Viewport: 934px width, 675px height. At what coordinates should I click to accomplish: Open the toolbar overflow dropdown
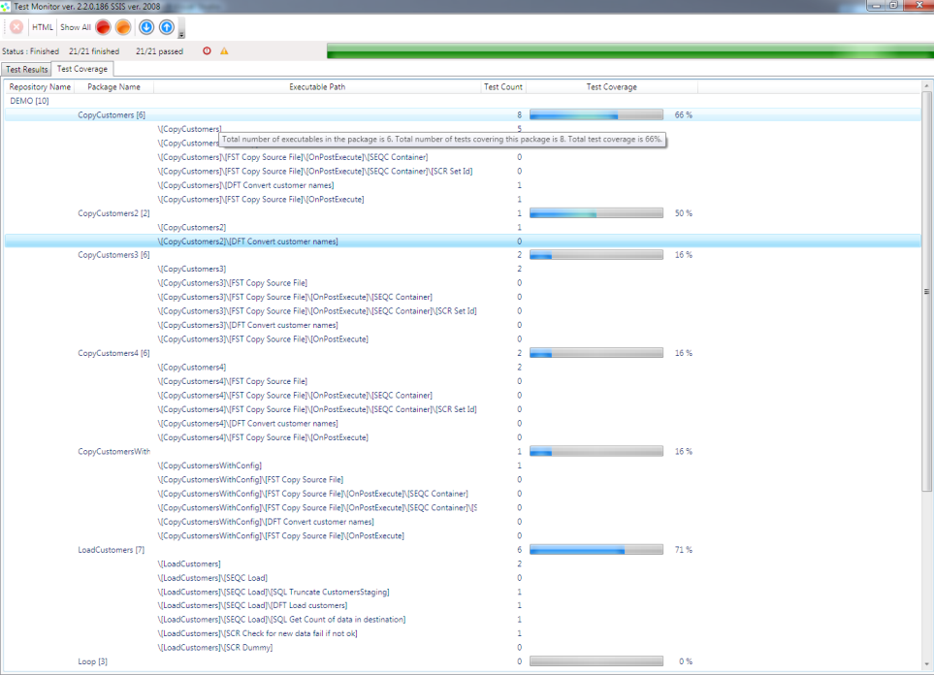click(x=180, y=33)
